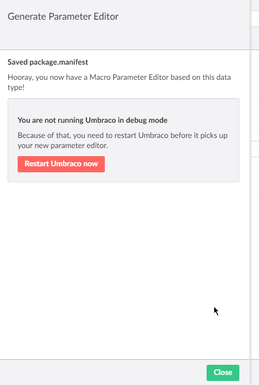Click the dashed lines at the right edge

pos(254,149)
